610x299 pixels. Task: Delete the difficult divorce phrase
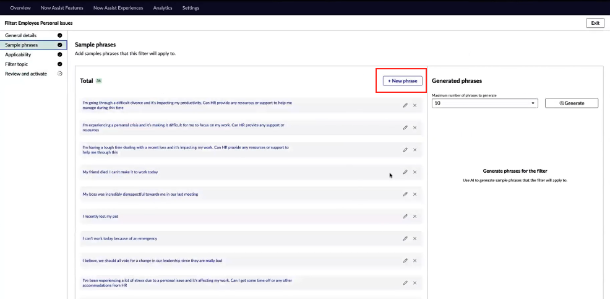pyautogui.click(x=415, y=105)
